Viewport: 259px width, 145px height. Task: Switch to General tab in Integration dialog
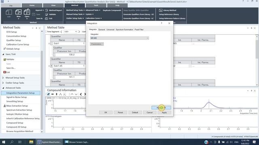click(102, 29)
